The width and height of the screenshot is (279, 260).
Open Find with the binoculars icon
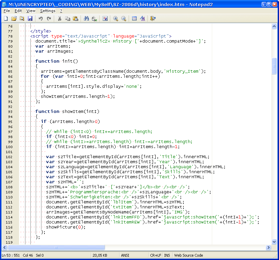tap(86, 18)
